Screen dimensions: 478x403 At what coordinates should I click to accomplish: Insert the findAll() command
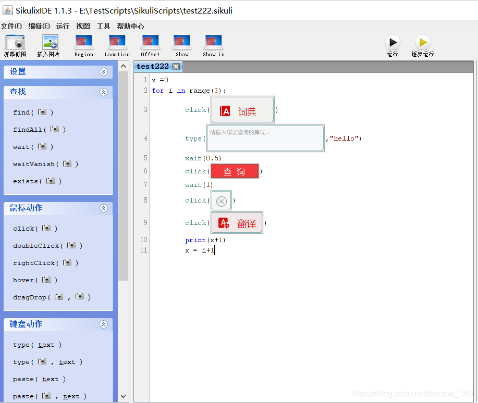click(39, 130)
